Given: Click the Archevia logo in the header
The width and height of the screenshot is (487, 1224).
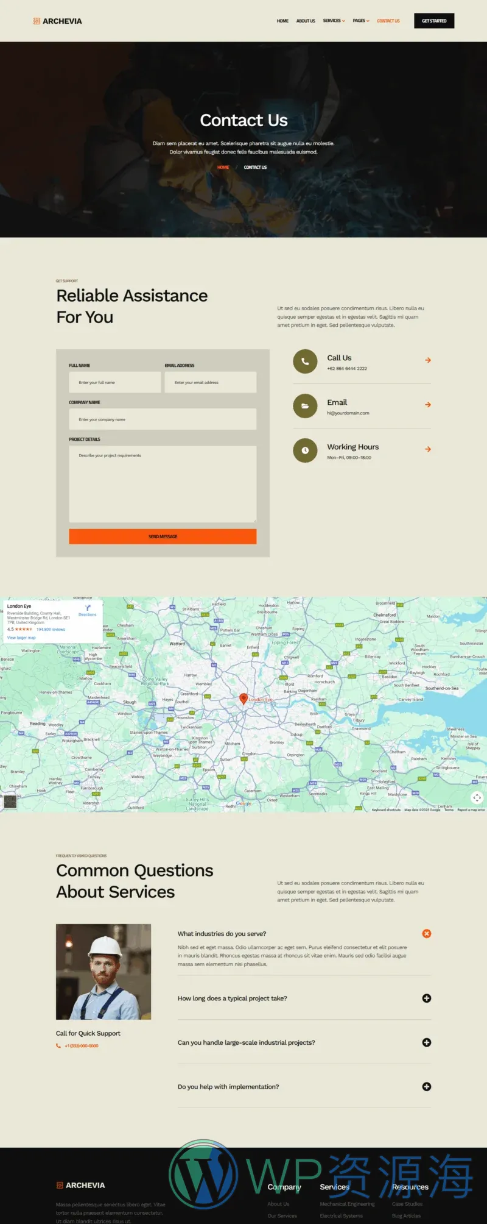Looking at the screenshot, I should 57,21.
